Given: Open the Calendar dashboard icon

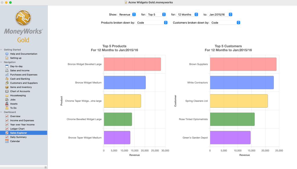Looking at the screenshot, I should click(x=7, y=141).
